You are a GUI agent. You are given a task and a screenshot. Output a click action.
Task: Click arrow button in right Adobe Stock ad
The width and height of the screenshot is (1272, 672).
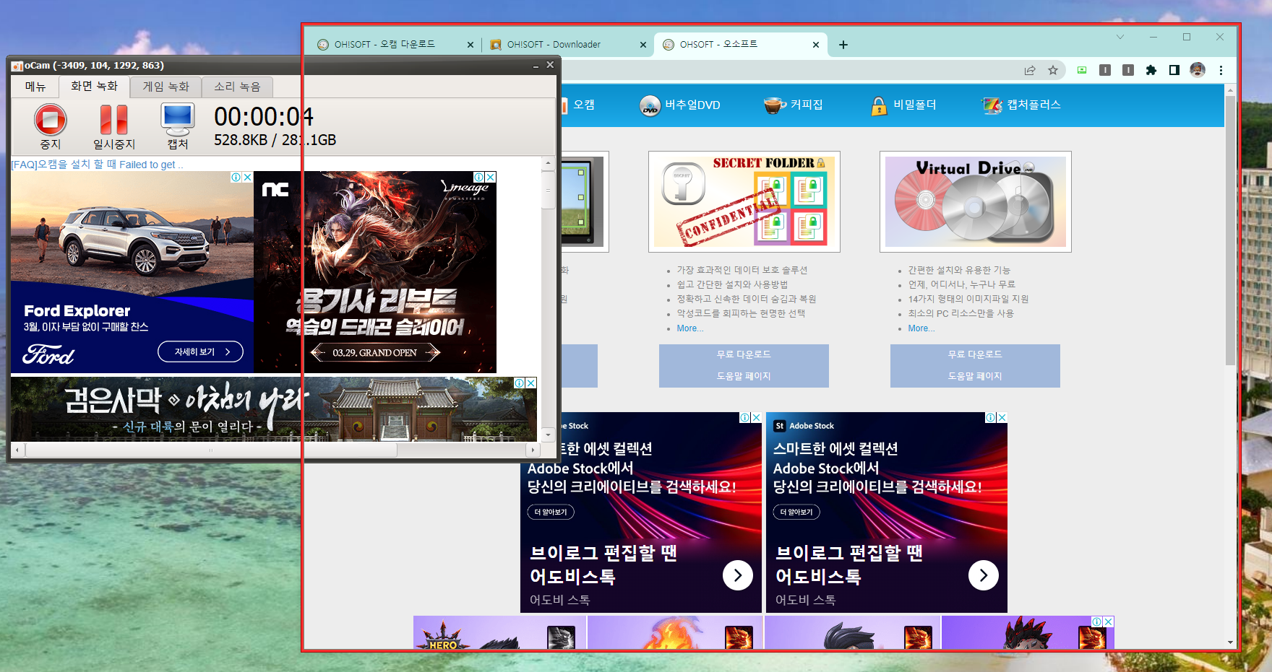pos(984,575)
